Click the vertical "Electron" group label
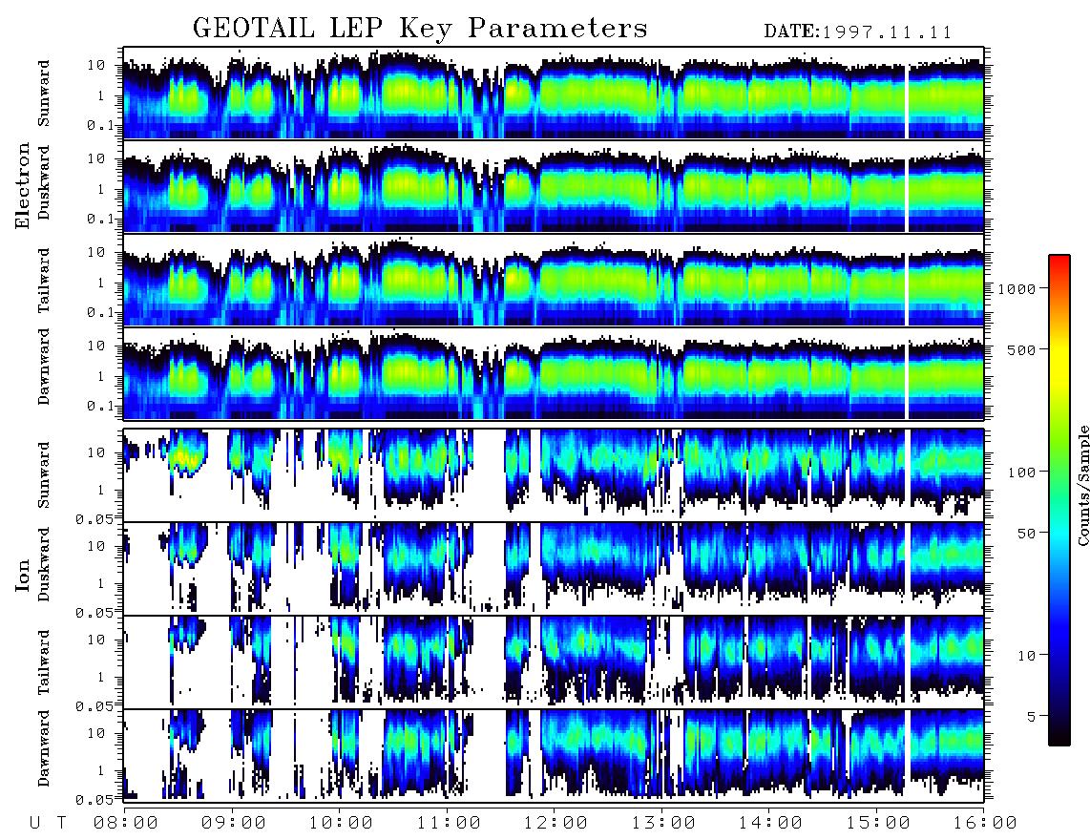 pos(23,185)
